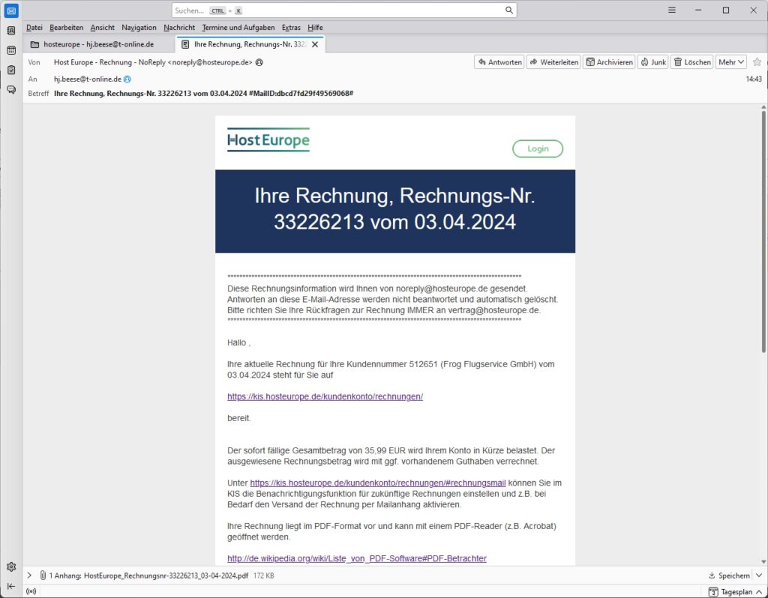Open the Calendar sidebar icon
Viewport: 768px width, 598px height.
pos(11,50)
